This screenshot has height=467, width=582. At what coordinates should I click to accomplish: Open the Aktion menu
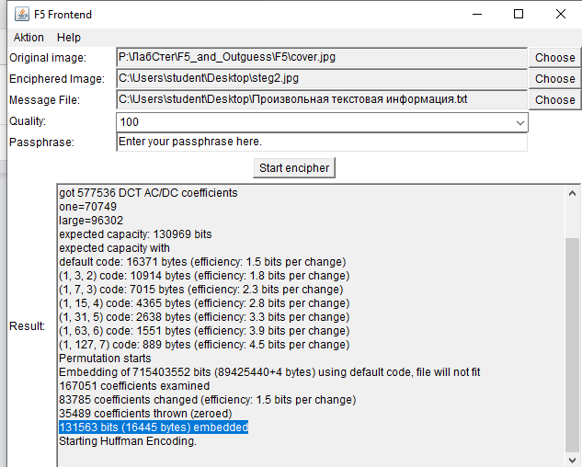coord(29,38)
